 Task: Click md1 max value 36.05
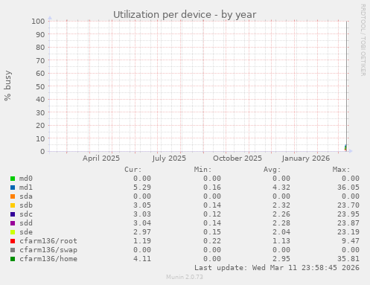pos(348,188)
